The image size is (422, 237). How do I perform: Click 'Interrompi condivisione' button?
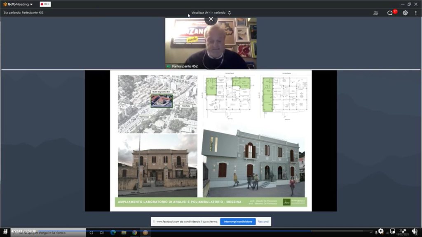click(237, 221)
